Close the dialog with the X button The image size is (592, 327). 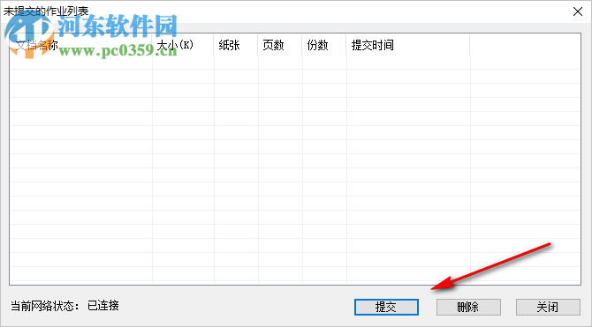pos(578,11)
